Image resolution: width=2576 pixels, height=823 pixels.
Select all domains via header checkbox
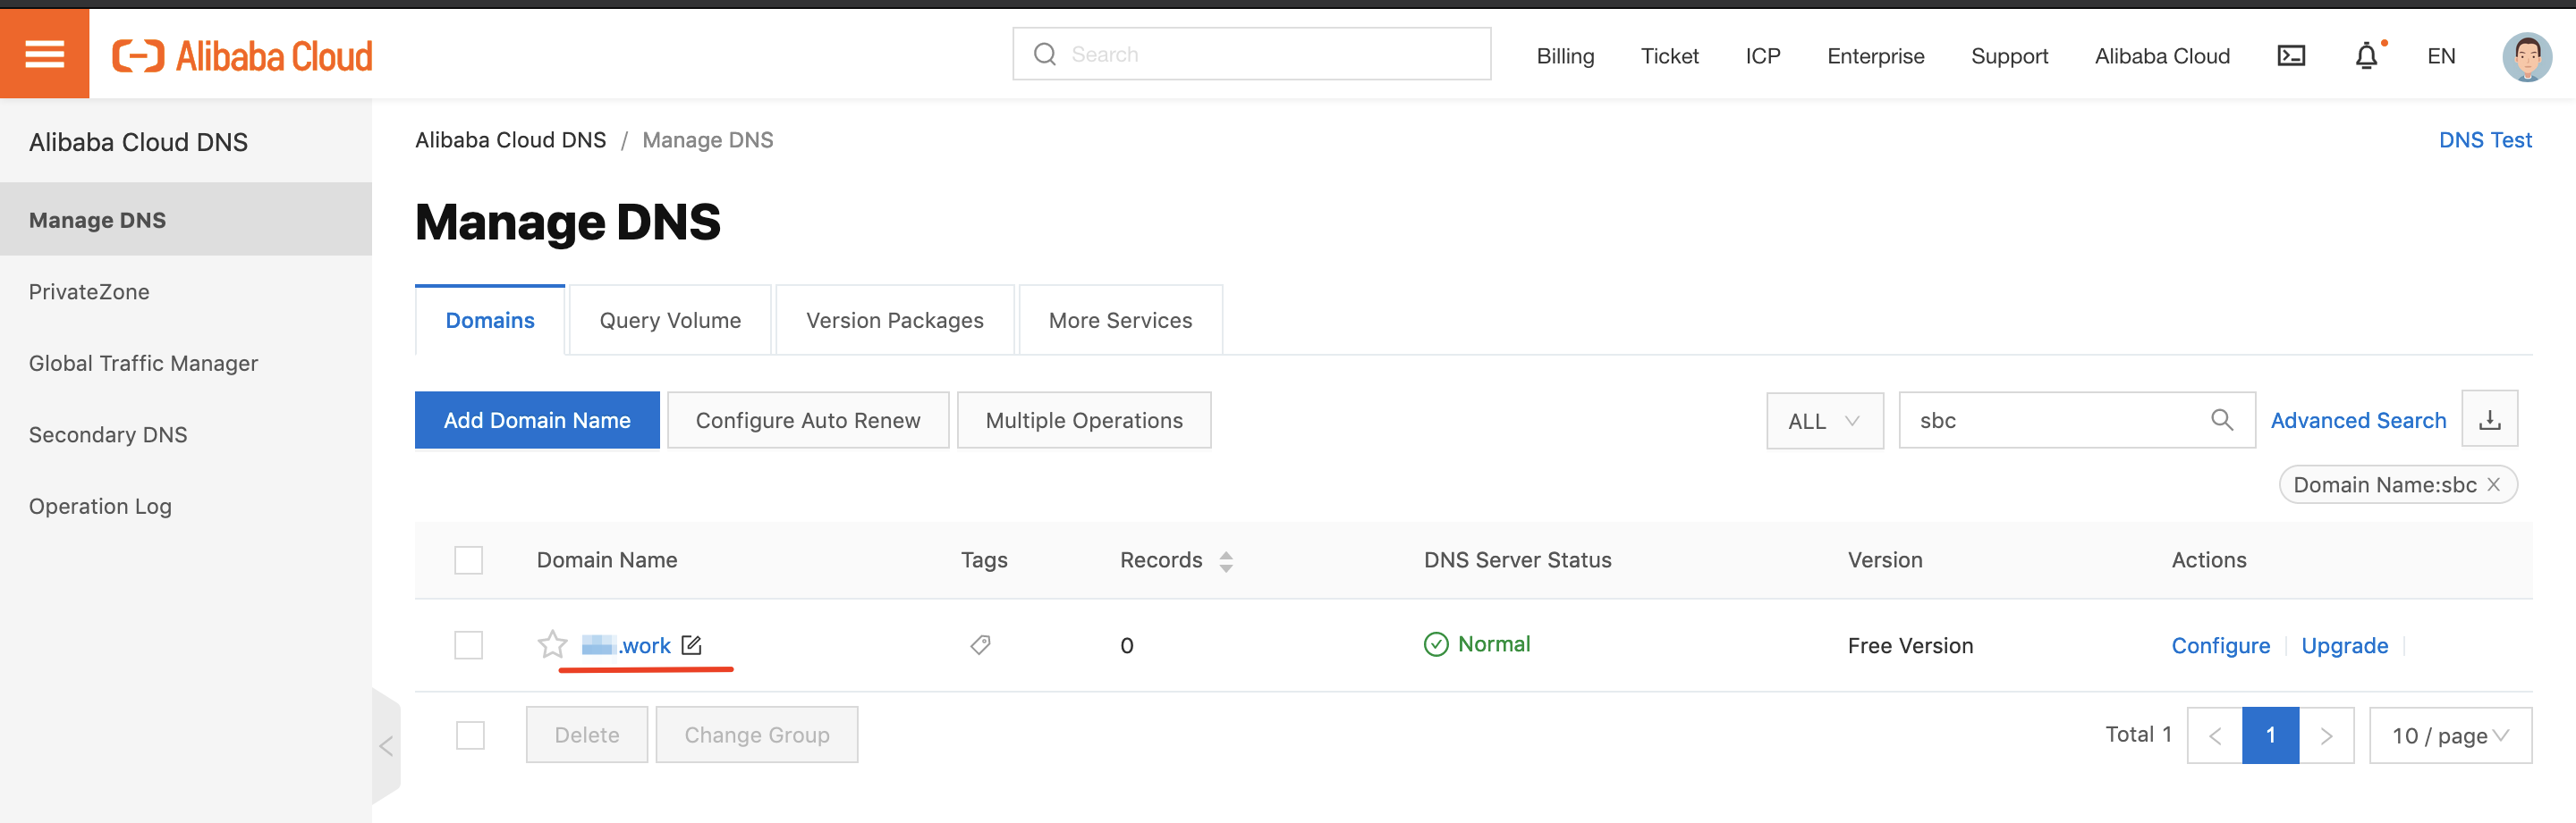pyautogui.click(x=468, y=559)
